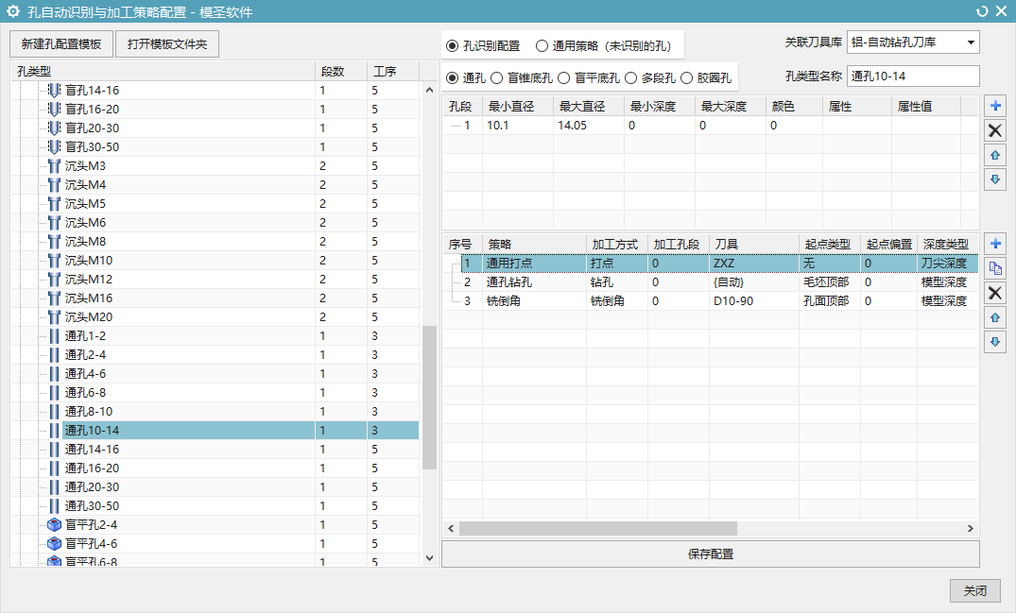Click the D10-90 tool cell

click(x=753, y=301)
